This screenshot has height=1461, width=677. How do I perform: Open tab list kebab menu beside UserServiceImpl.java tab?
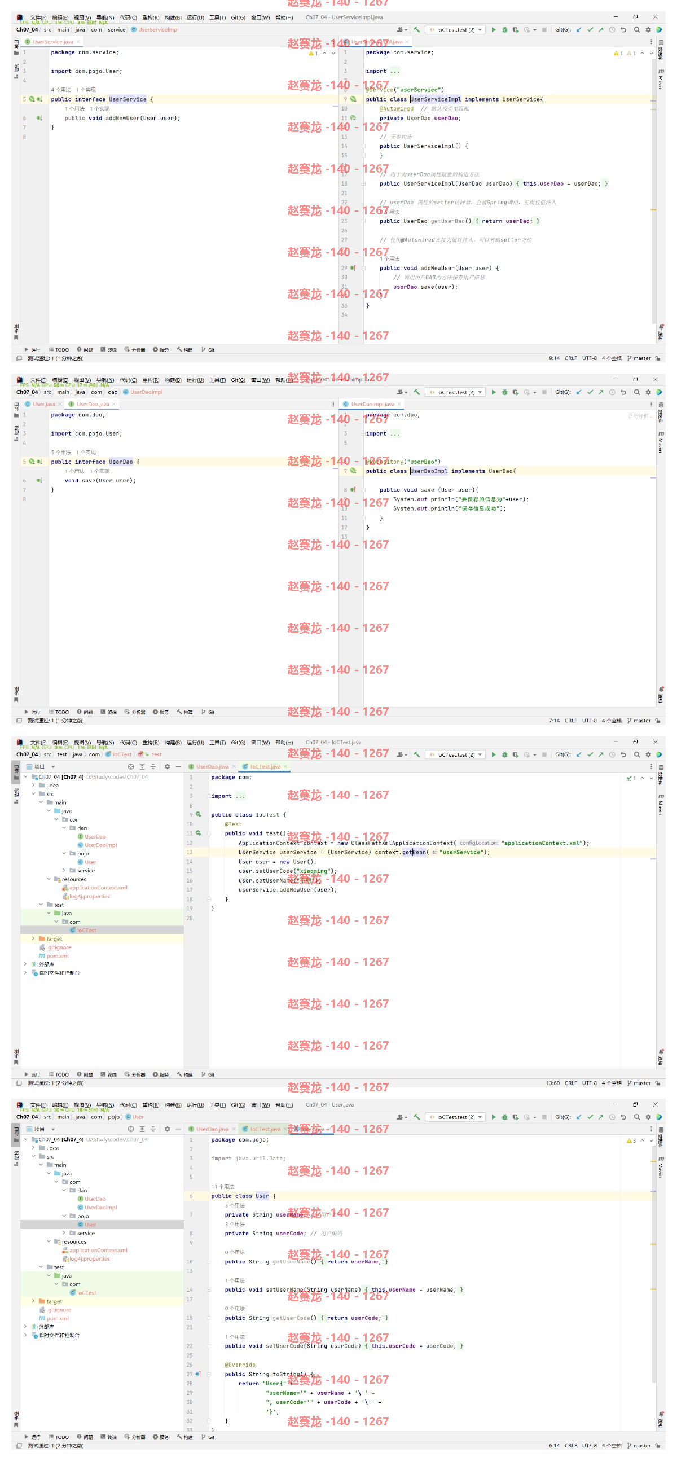651,41
